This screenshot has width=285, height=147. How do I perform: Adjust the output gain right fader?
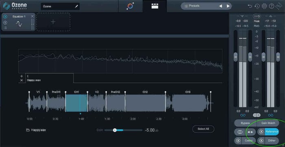point(278,57)
